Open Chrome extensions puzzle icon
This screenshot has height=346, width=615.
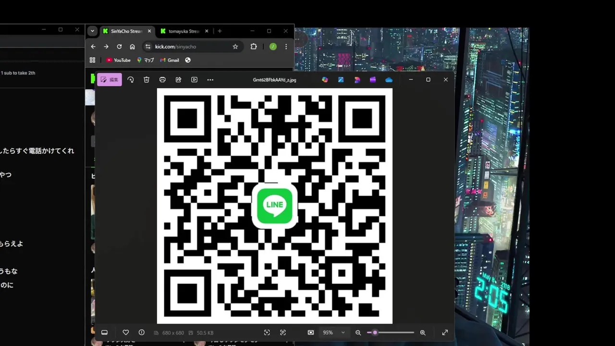[254, 47]
